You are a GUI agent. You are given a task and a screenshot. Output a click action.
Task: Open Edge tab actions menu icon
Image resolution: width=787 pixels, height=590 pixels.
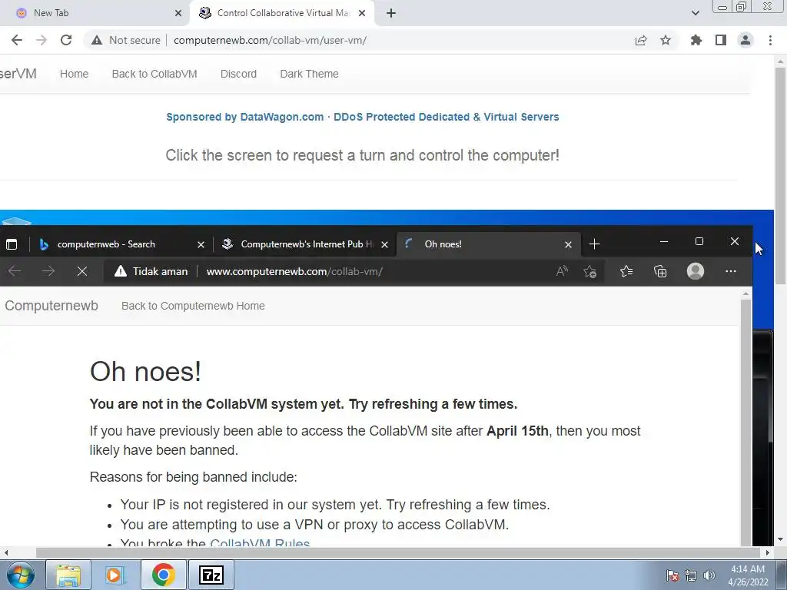11,244
